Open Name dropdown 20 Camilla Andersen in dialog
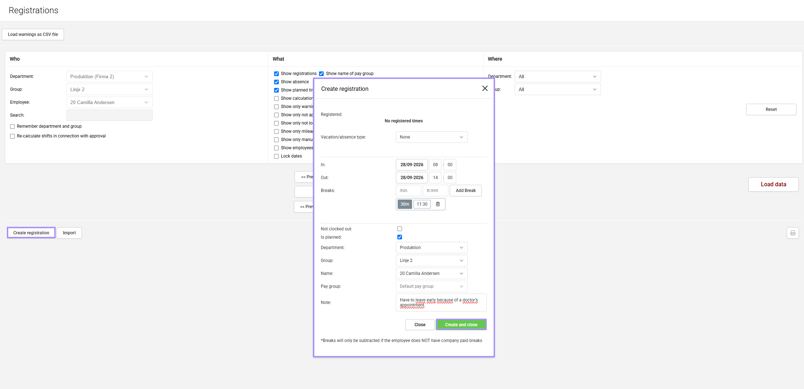The image size is (804, 389). point(431,273)
